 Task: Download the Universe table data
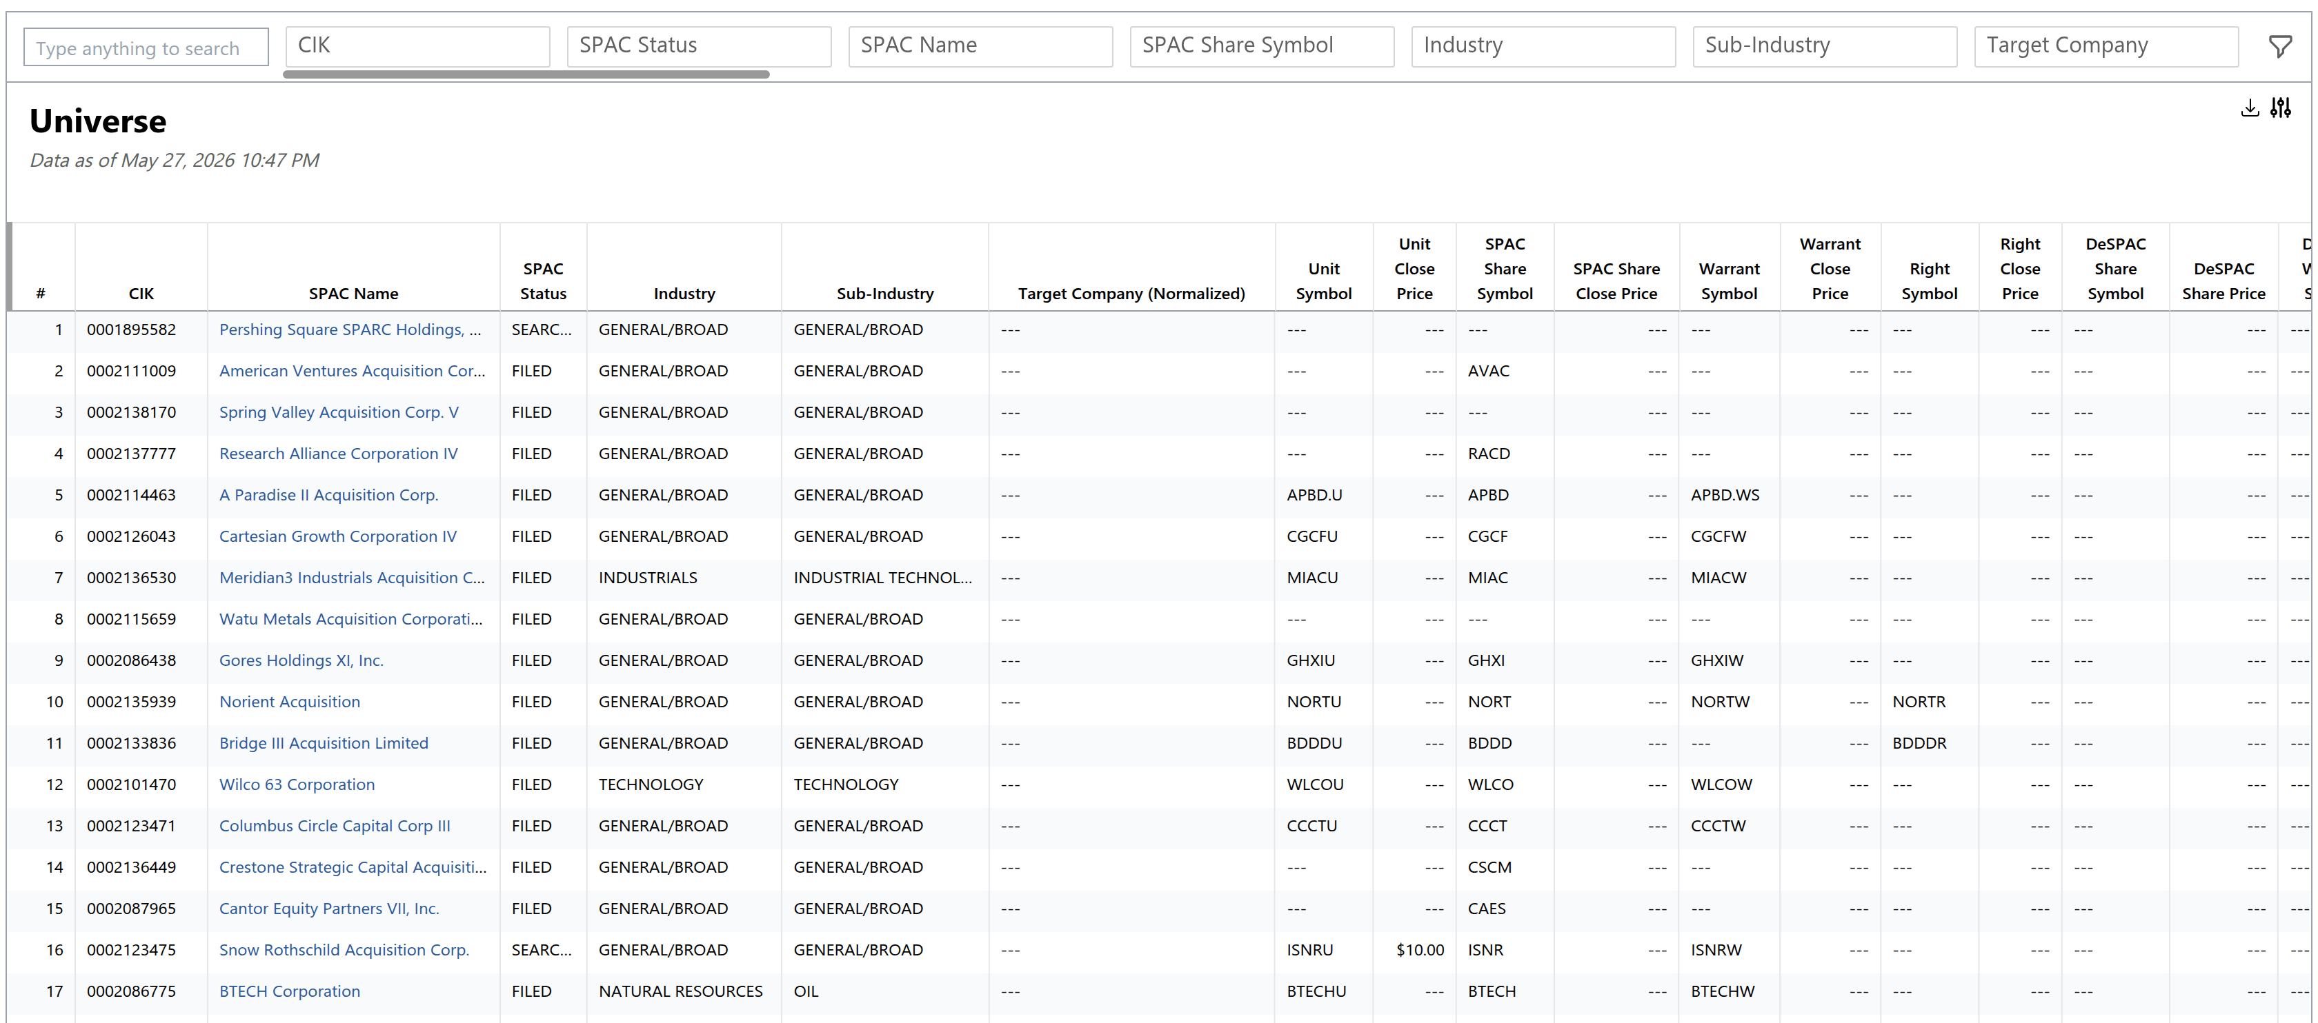pos(2250,108)
